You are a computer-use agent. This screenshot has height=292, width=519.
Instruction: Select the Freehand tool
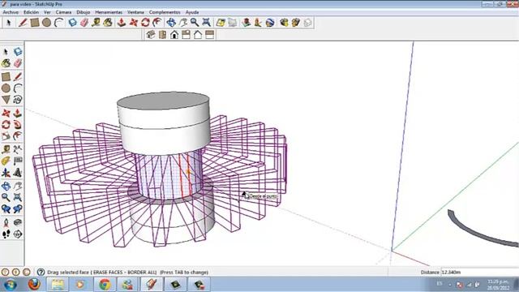[18, 100]
